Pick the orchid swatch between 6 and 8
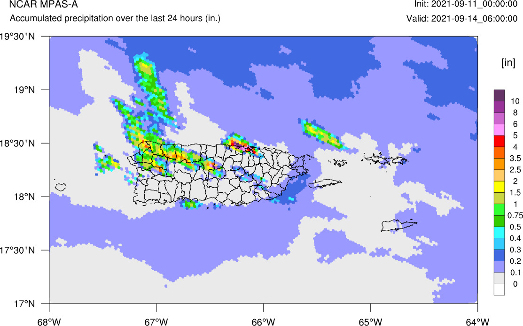523x326 pixels. click(x=499, y=118)
